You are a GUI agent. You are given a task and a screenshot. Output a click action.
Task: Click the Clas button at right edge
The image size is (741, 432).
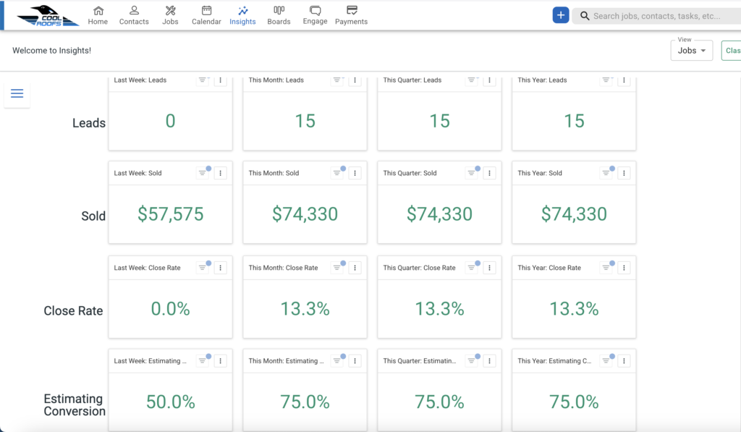pyautogui.click(x=732, y=51)
